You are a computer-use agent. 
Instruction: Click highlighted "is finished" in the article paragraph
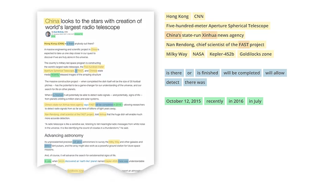coord(58,95)
